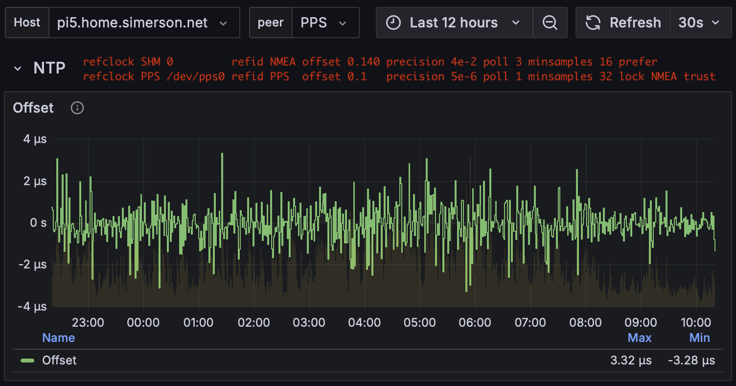The image size is (736, 386).
Task: Click the 04:00 x-axis time label
Action: [x=364, y=322]
